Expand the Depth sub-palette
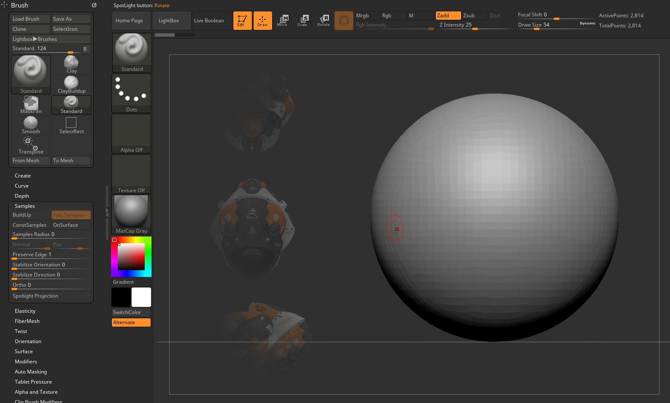 pyautogui.click(x=22, y=196)
